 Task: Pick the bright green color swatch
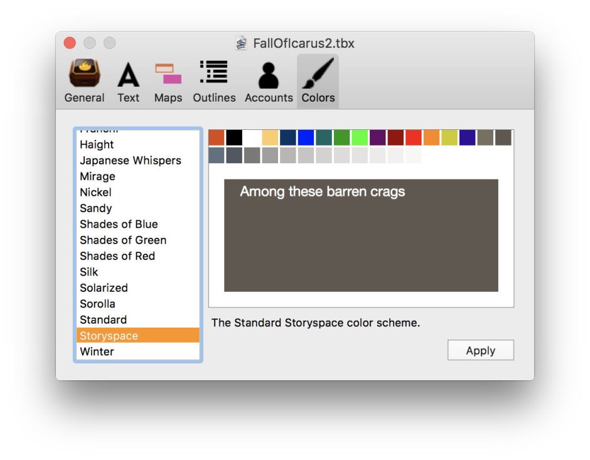coord(358,136)
